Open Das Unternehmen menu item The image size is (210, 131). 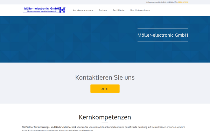tap(140, 10)
